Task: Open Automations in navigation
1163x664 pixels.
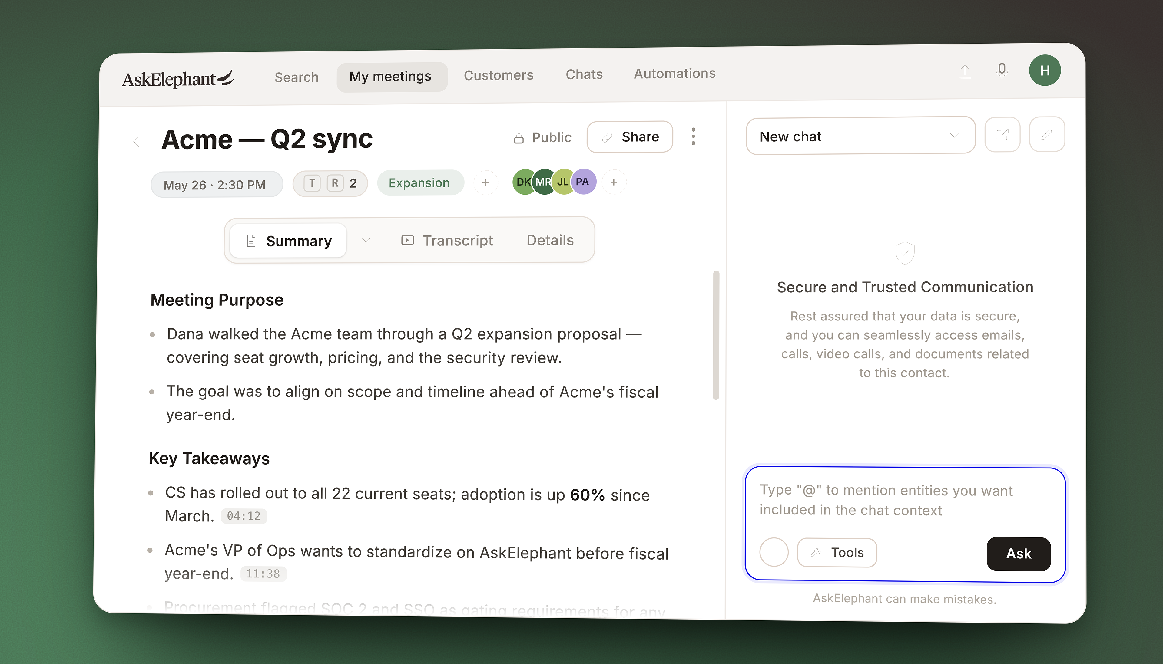Action: click(x=674, y=74)
